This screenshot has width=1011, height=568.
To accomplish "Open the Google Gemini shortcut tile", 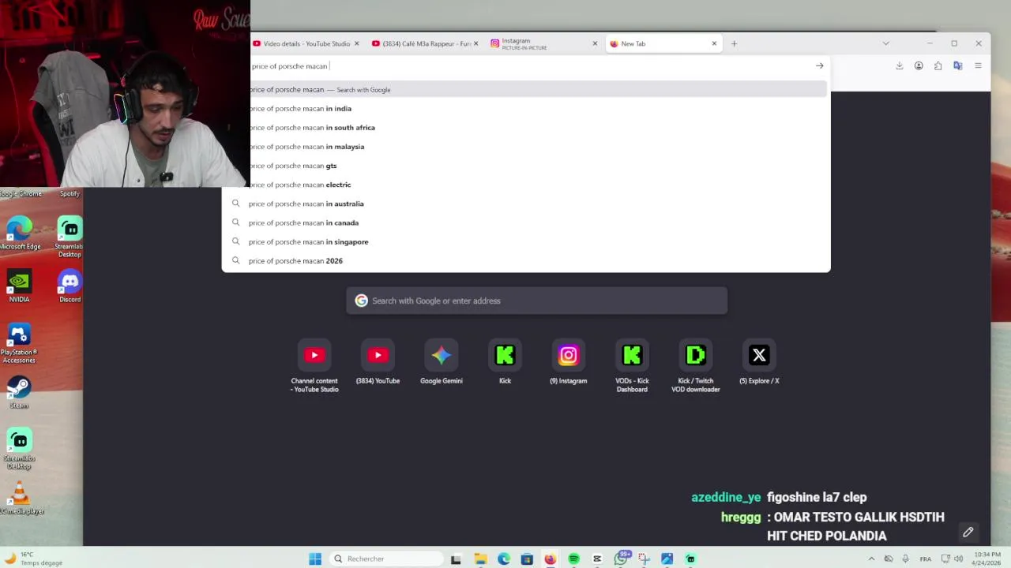I will tap(442, 363).
